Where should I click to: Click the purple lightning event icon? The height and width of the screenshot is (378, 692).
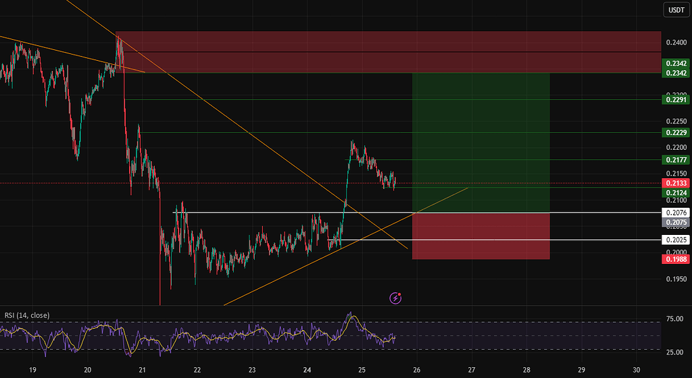pos(395,298)
